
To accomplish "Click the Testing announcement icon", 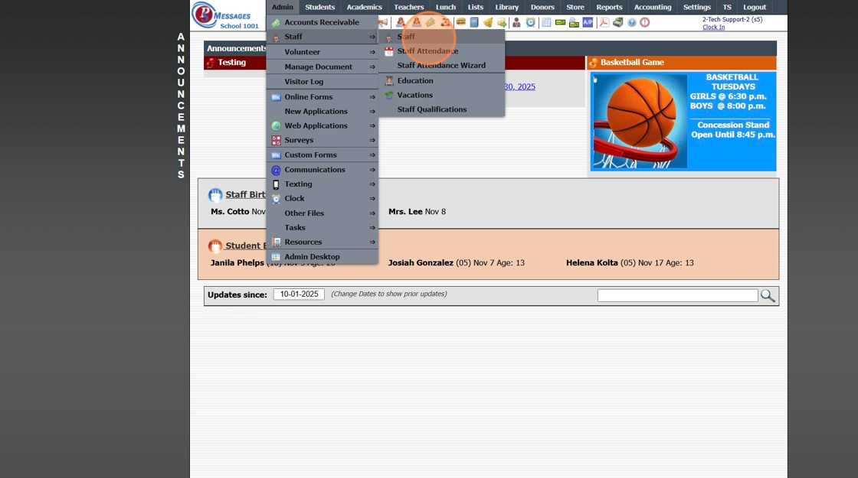I will [210, 63].
